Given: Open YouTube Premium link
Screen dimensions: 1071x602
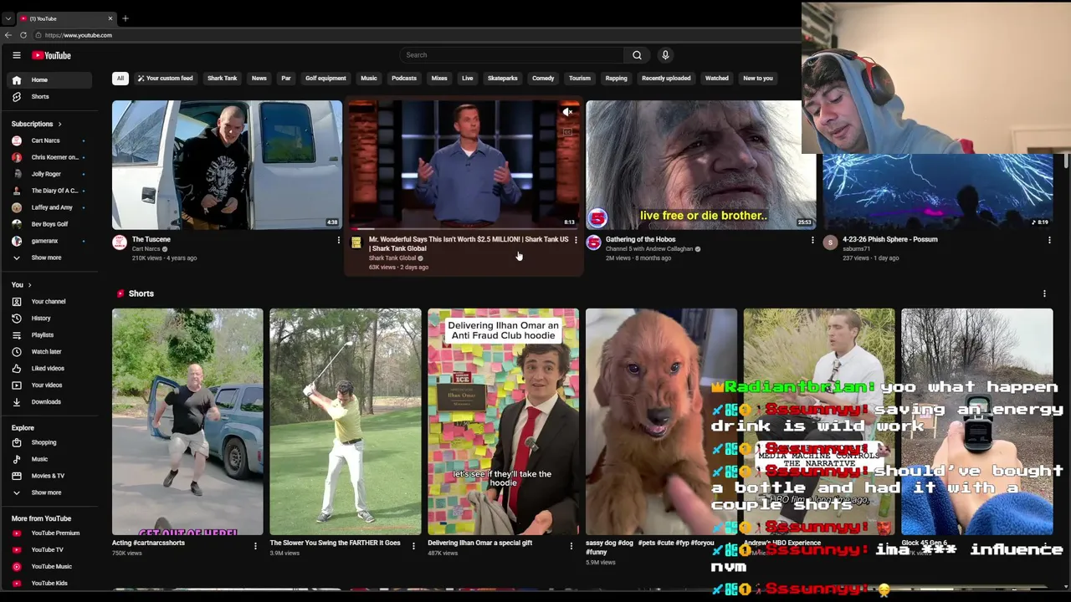Looking at the screenshot, I should 50,533.
